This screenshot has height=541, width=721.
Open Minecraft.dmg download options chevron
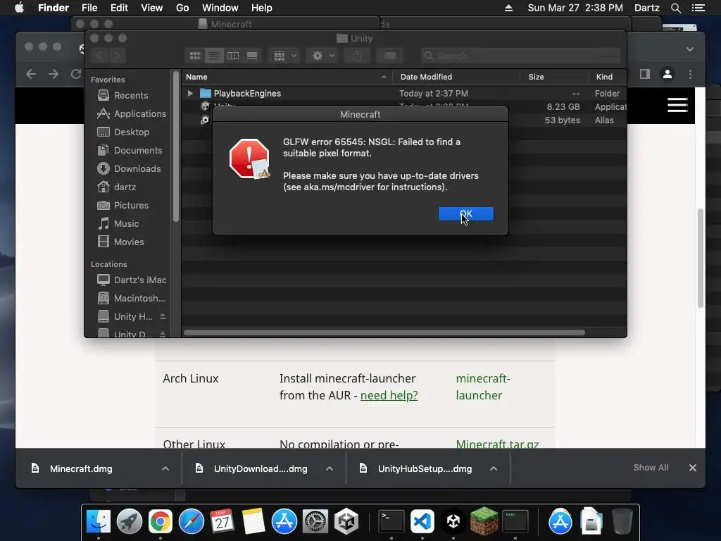(165, 468)
